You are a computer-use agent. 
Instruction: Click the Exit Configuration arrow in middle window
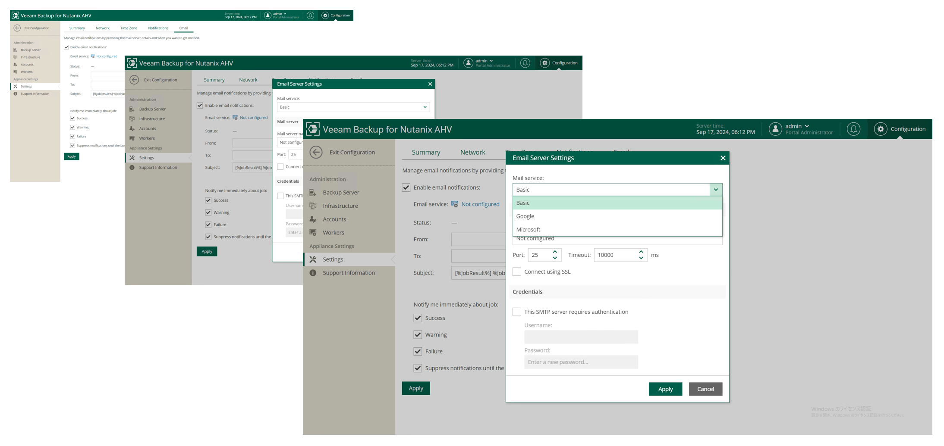pyautogui.click(x=134, y=80)
